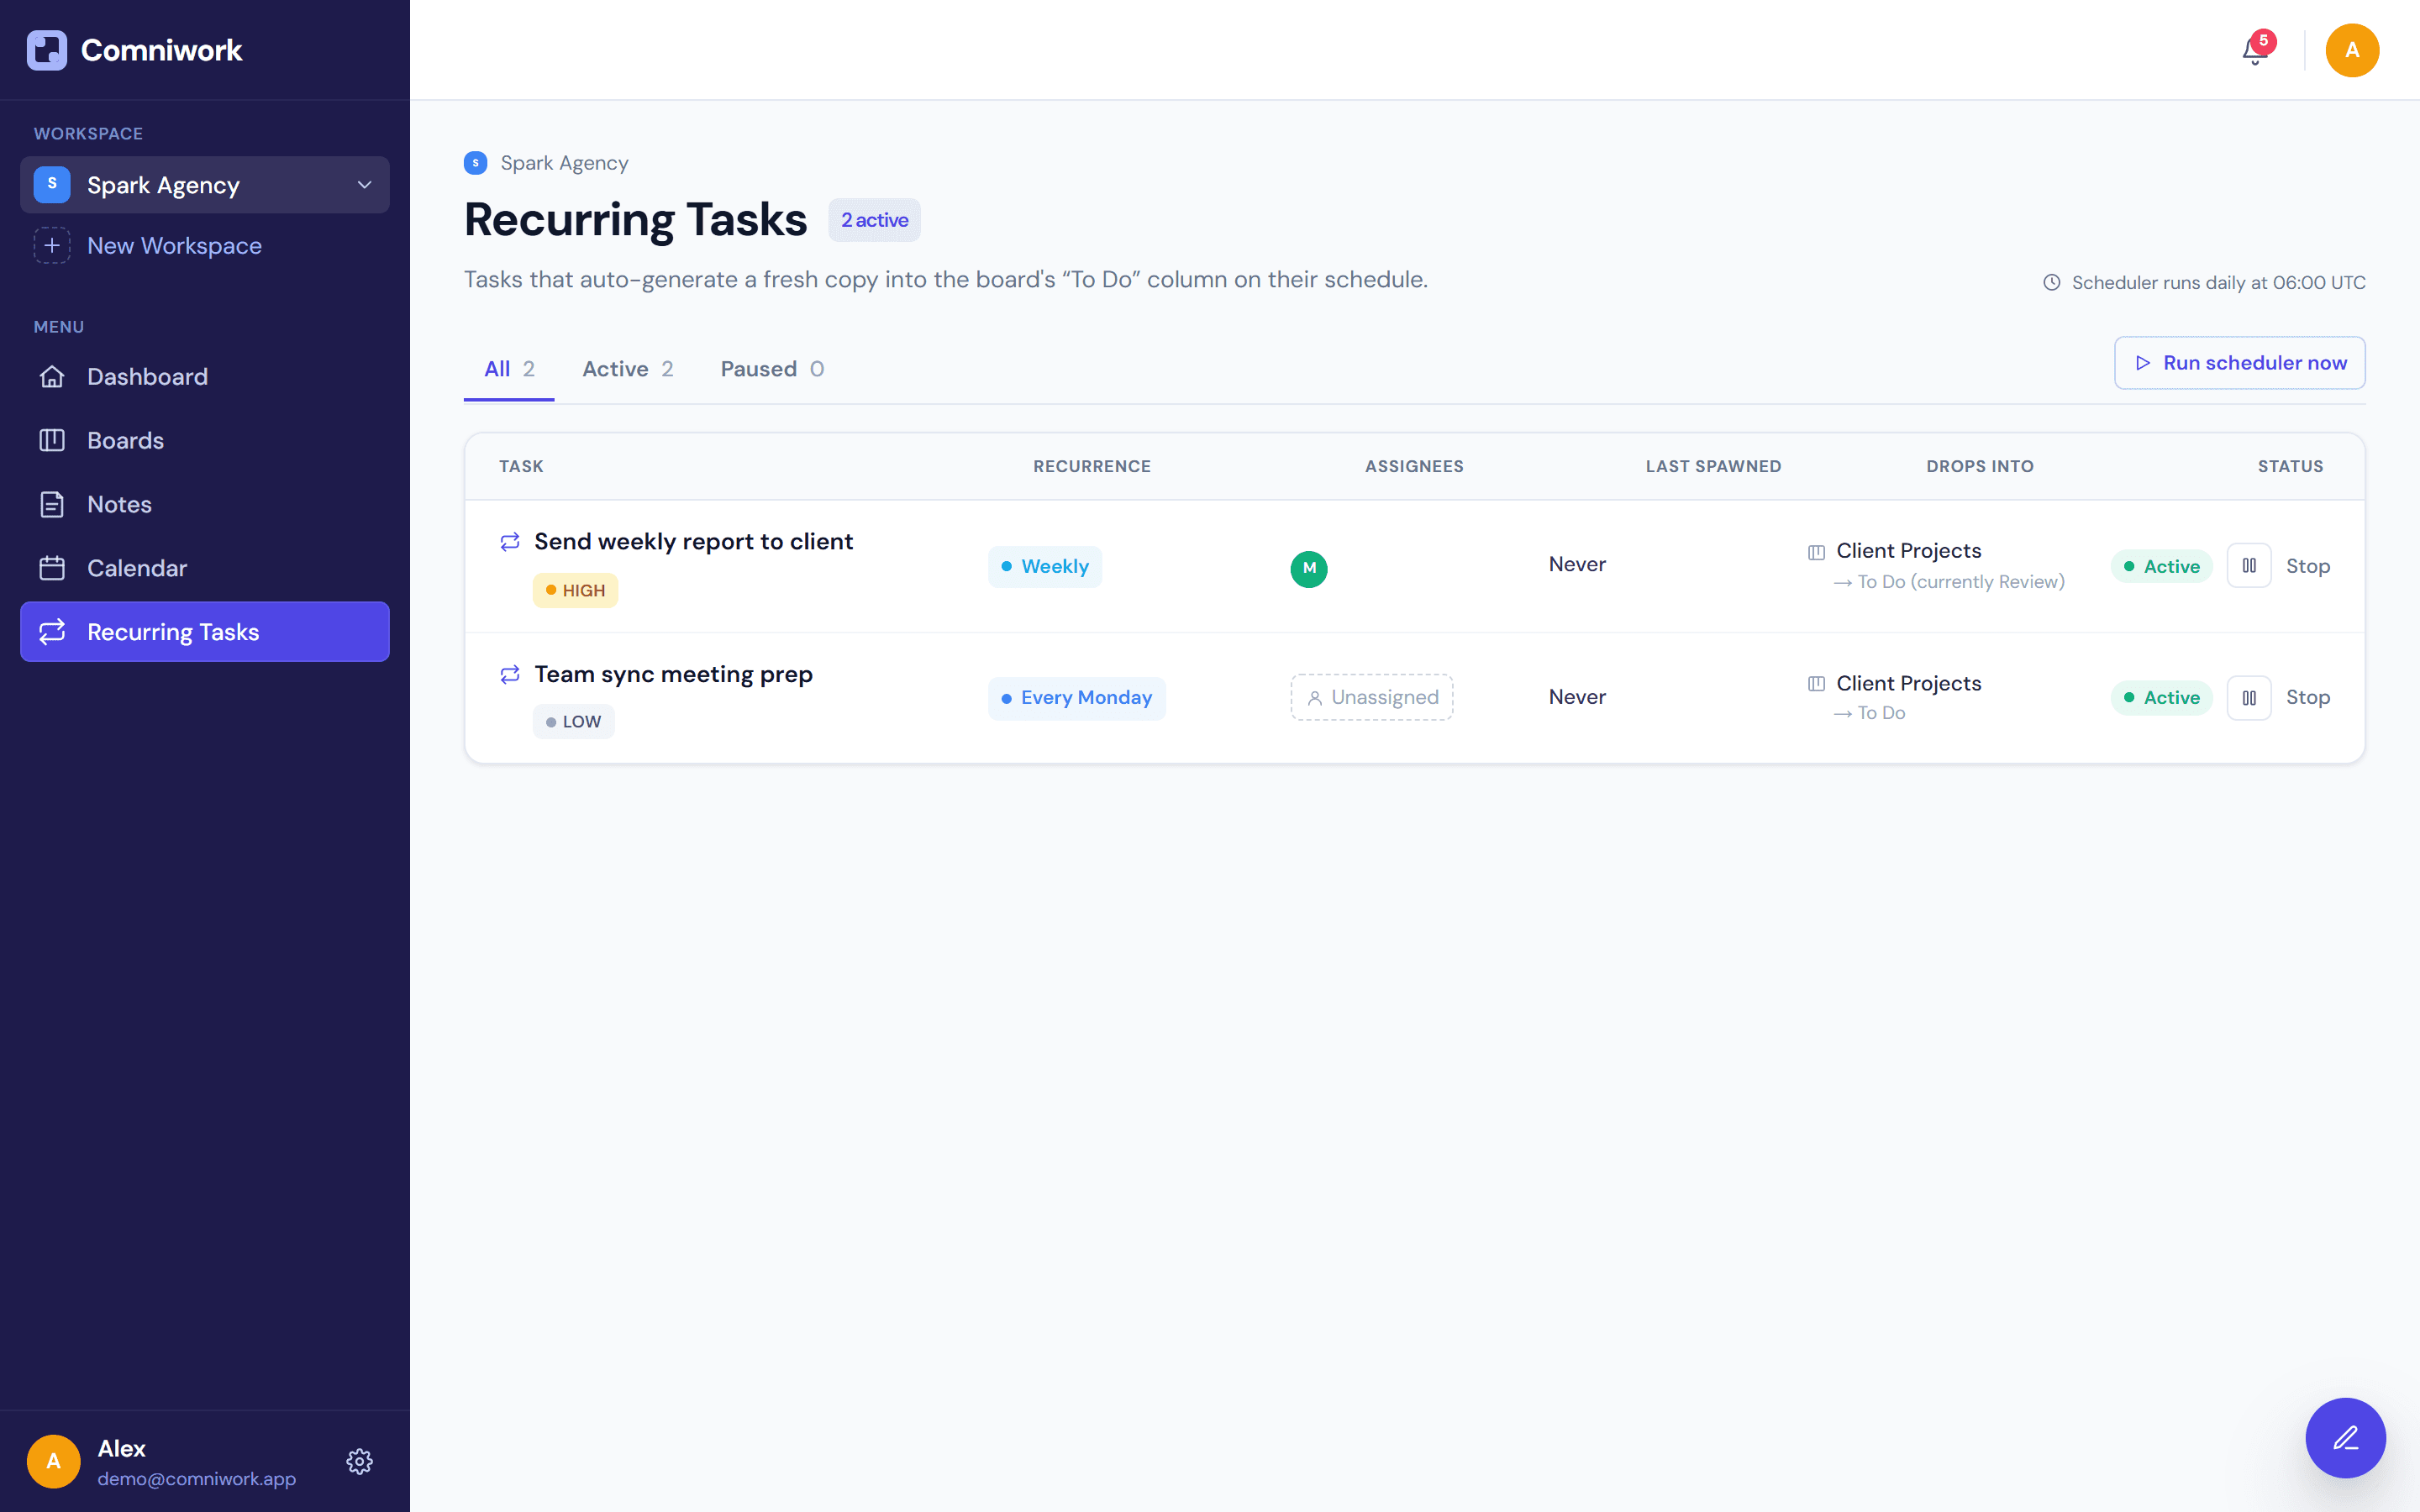Open Client Projects board in the second row
The height and width of the screenshot is (1512, 2420).
(1908, 683)
